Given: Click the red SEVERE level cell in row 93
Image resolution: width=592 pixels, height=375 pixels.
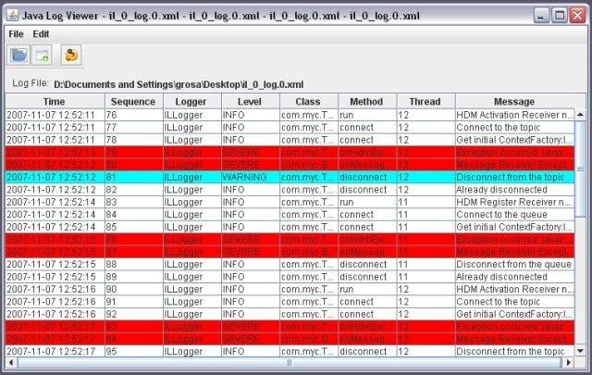Looking at the screenshot, I should [x=251, y=327].
